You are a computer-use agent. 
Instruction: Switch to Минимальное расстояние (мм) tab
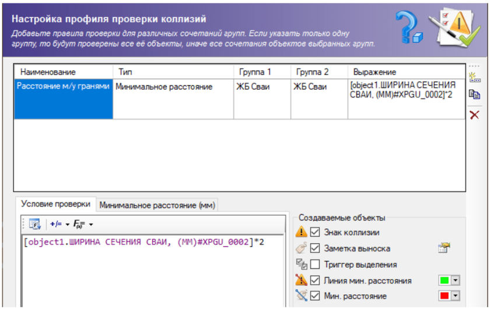[x=156, y=205]
